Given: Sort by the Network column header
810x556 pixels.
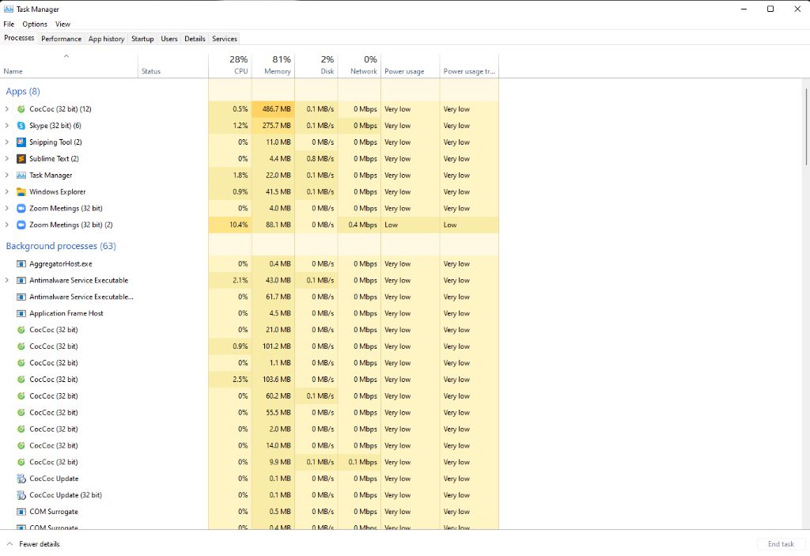Looking at the screenshot, I should pos(359,66).
